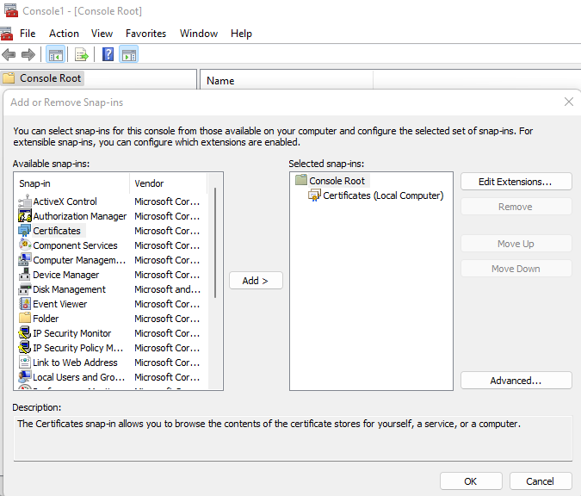Click the Console Root folder icon in tree pane
Screen dimensions: 581x496
(x=9, y=78)
